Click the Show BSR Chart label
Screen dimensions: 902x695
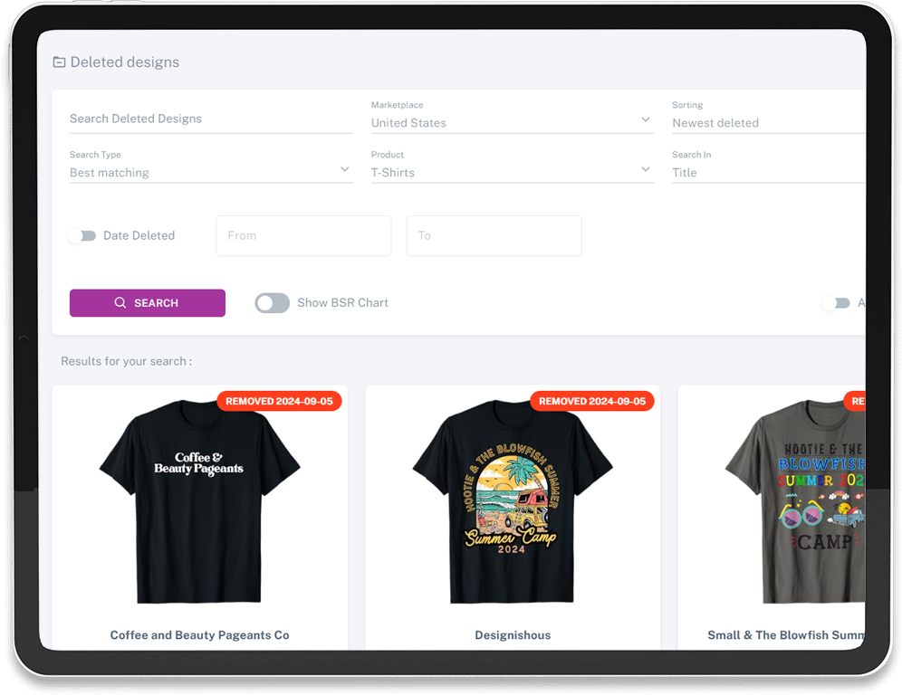click(x=343, y=303)
